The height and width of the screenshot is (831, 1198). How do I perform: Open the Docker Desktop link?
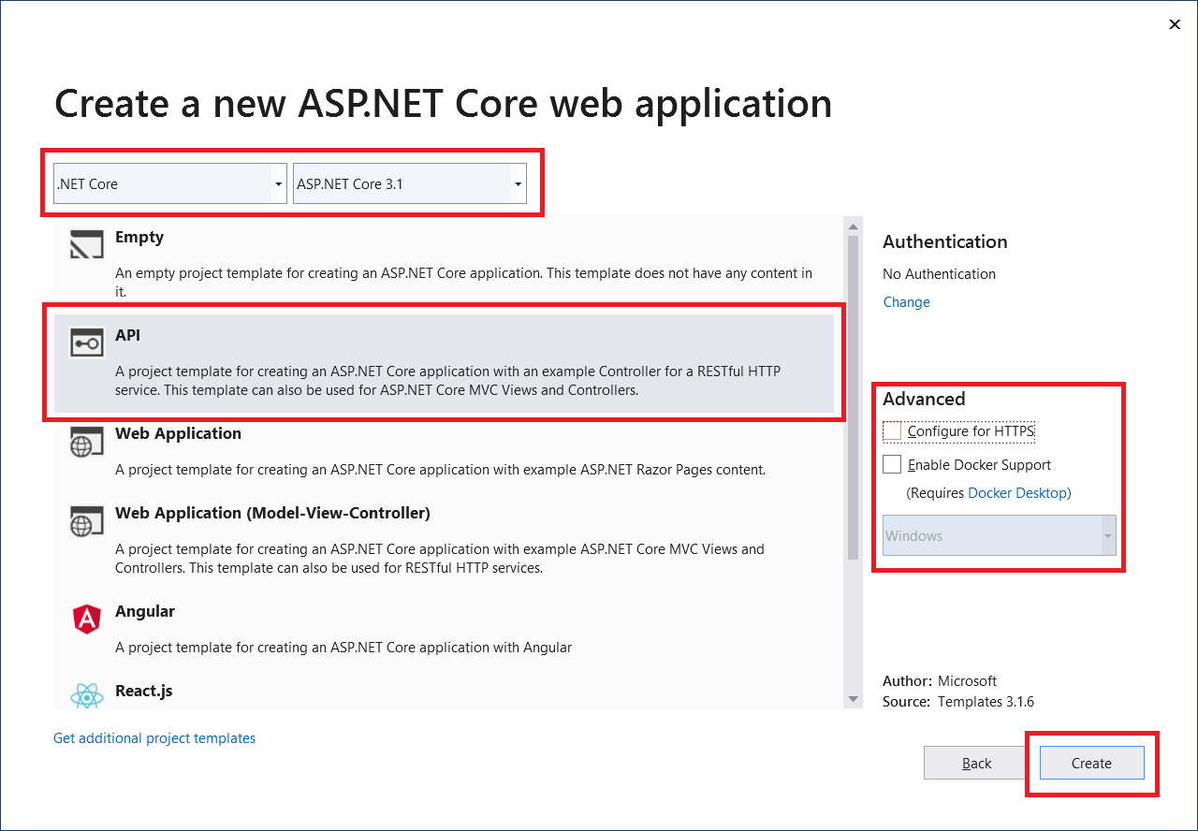pos(1017,493)
